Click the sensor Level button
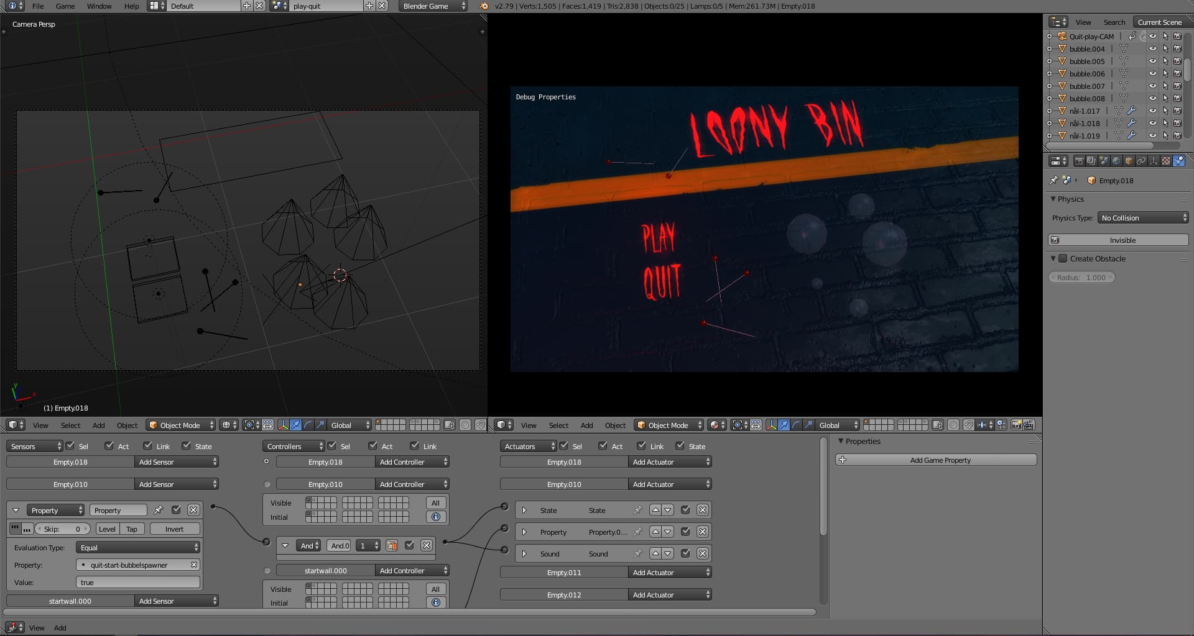The width and height of the screenshot is (1194, 636). (x=107, y=529)
